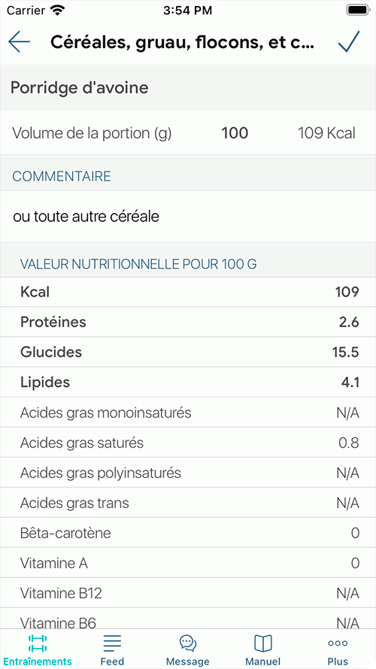Open the Message chat bubble icon
The height and width of the screenshot is (669, 376).
(187, 643)
